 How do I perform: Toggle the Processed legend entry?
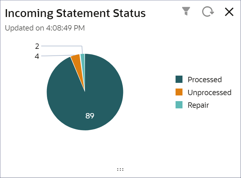[199, 79]
